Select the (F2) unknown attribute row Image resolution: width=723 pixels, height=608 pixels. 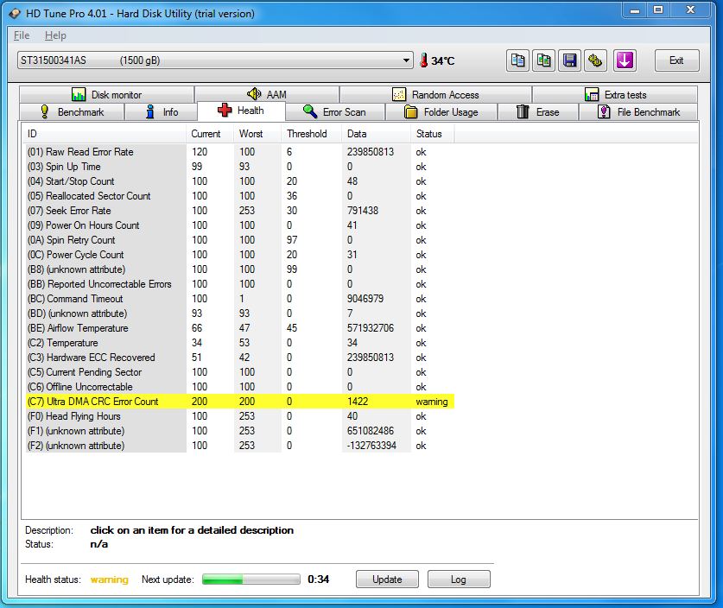pyautogui.click(x=240, y=446)
